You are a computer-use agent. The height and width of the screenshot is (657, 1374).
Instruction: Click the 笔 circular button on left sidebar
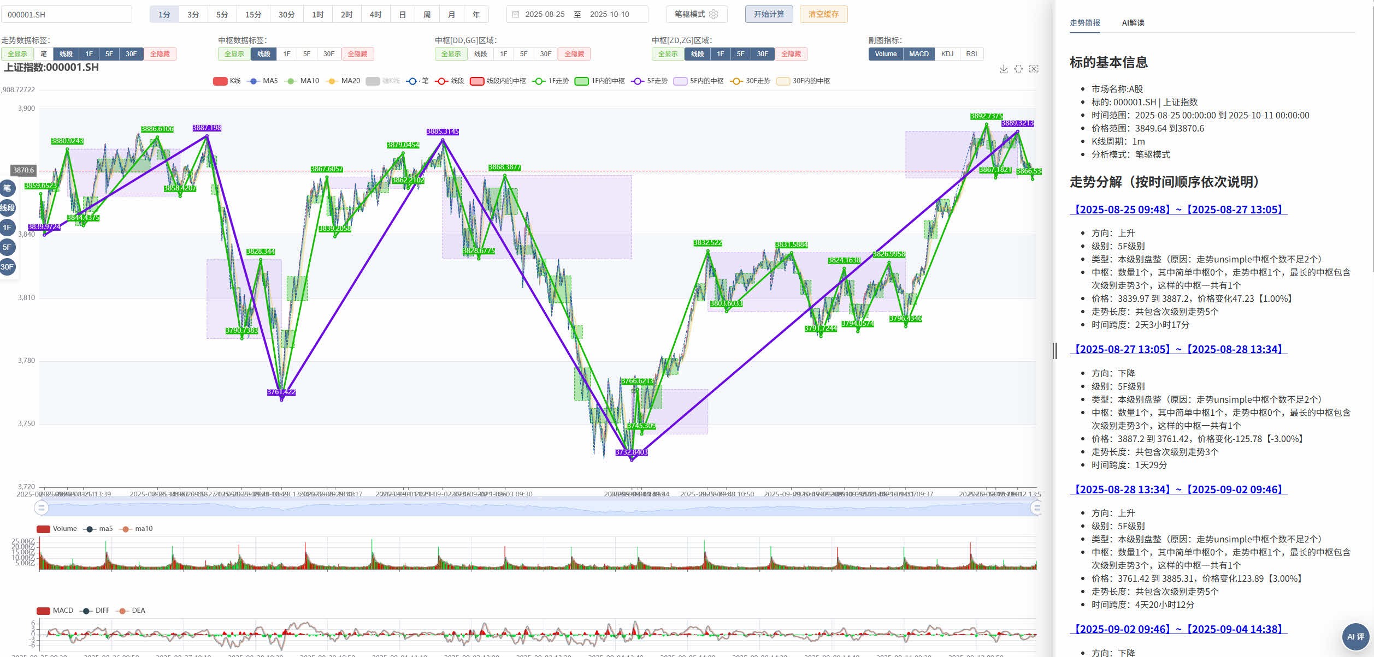pyautogui.click(x=7, y=188)
